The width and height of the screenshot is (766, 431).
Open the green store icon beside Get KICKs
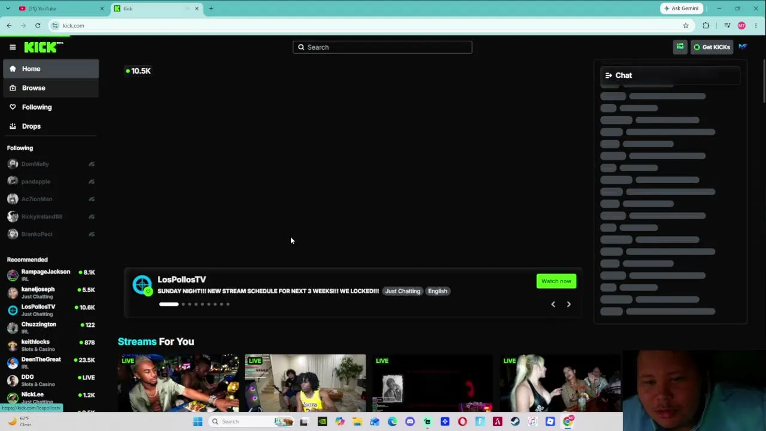coord(680,47)
